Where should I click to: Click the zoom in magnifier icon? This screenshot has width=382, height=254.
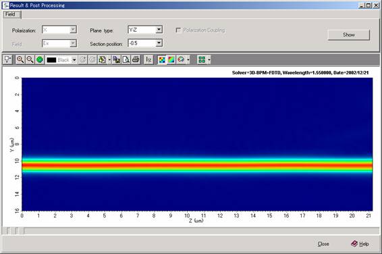[20, 59]
